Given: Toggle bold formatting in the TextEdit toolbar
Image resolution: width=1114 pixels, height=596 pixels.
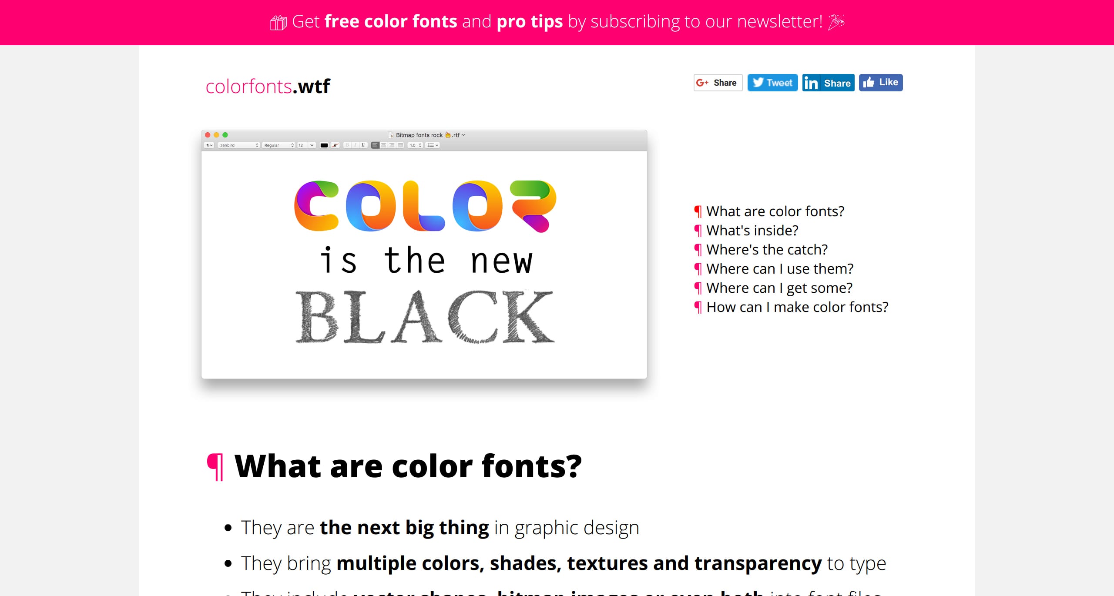Looking at the screenshot, I should [x=347, y=145].
